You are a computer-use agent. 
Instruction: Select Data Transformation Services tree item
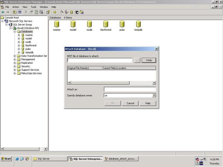click(x=34, y=56)
